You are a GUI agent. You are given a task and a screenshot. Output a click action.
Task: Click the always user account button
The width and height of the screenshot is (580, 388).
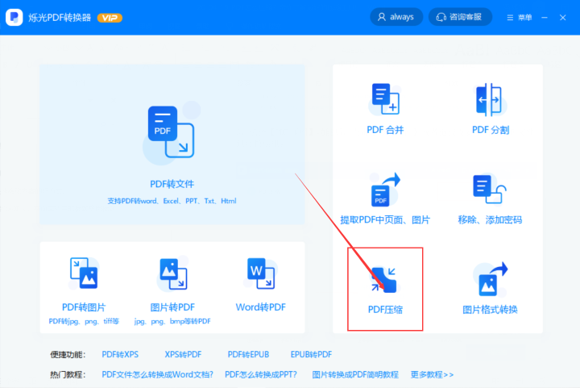[396, 17]
